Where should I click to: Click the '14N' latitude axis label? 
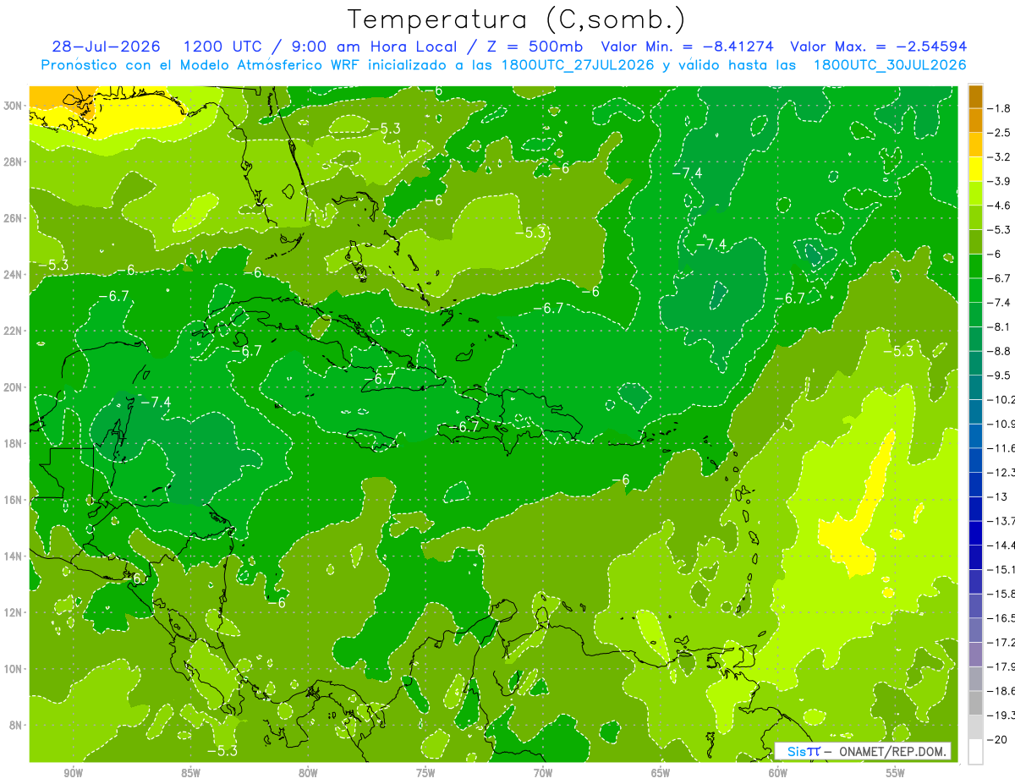coord(14,556)
